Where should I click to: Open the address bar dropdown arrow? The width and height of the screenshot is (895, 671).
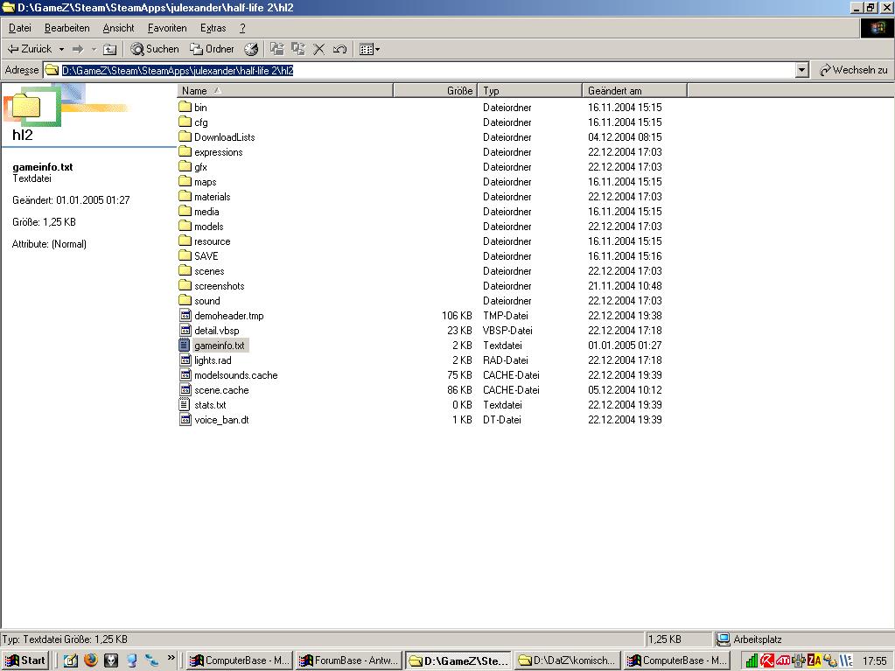tap(802, 70)
